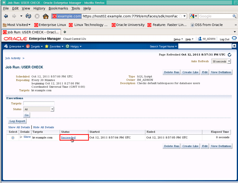
Task: Click the Log Report button
Action: tap(17, 121)
